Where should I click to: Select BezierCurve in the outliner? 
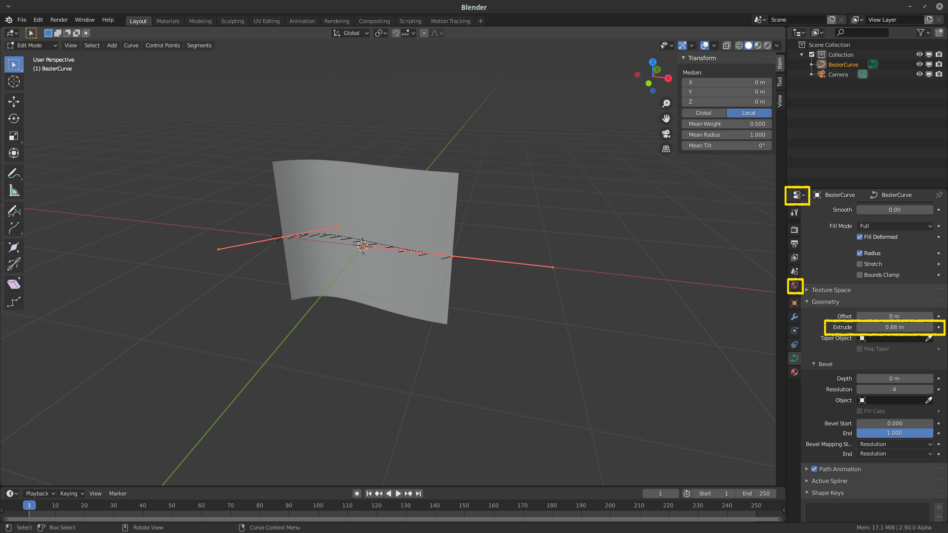tap(843, 65)
